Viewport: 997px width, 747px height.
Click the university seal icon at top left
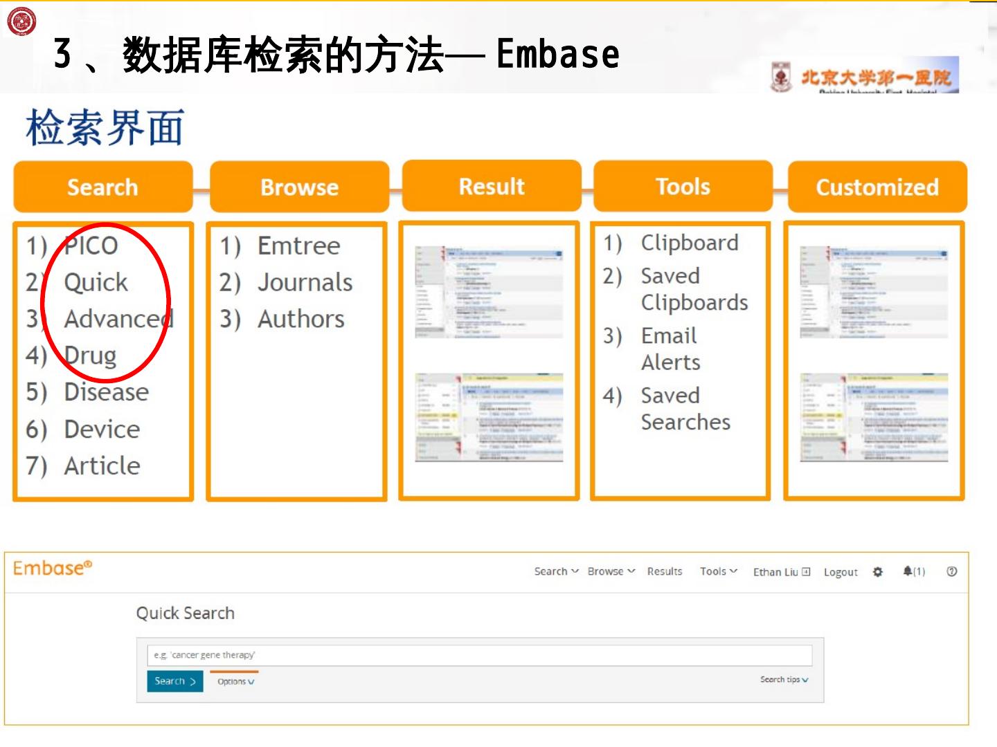(x=21, y=21)
